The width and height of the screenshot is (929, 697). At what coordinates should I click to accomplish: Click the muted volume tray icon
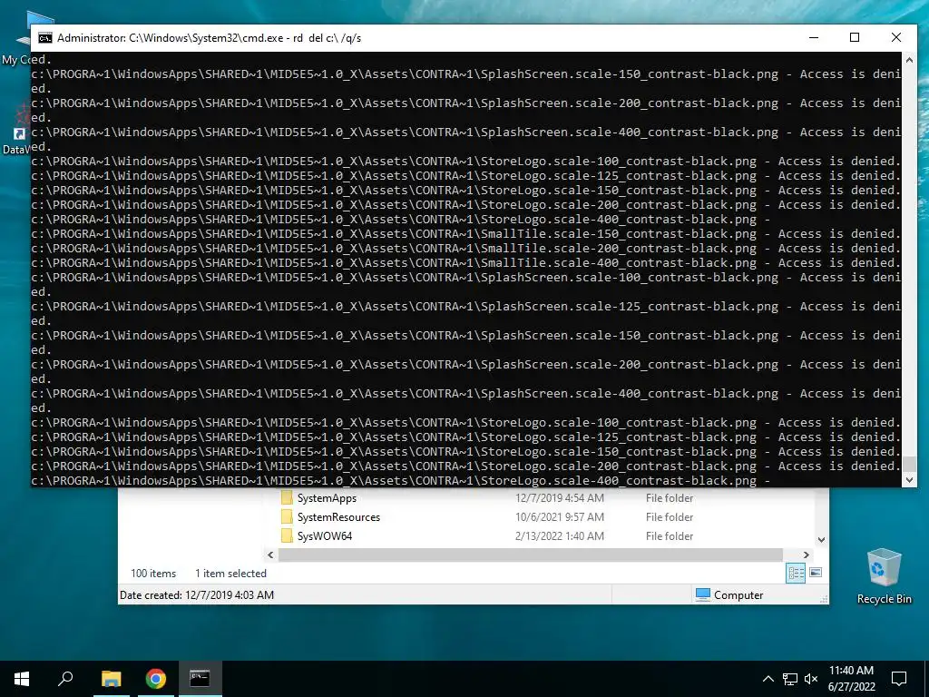coord(811,679)
